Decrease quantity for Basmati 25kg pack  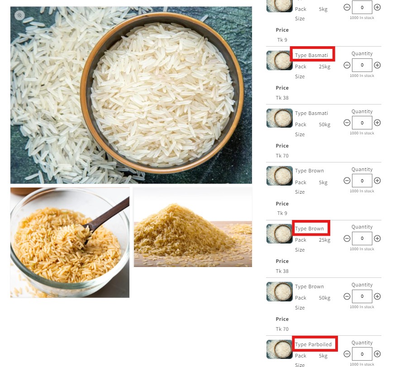click(347, 65)
